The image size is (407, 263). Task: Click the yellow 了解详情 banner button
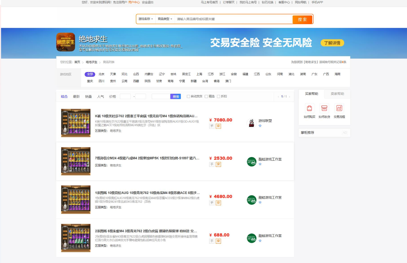(x=332, y=43)
